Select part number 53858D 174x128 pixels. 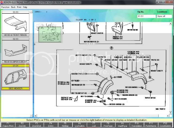tap(123, 60)
